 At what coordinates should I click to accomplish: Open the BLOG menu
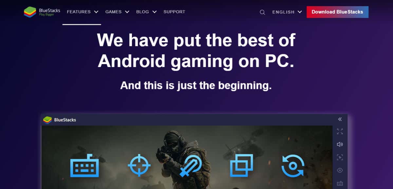tap(146, 12)
